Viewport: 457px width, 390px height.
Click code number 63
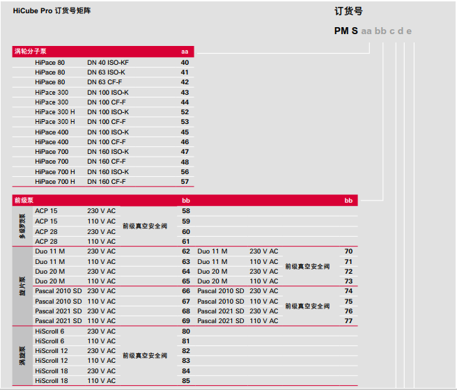[x=186, y=262]
